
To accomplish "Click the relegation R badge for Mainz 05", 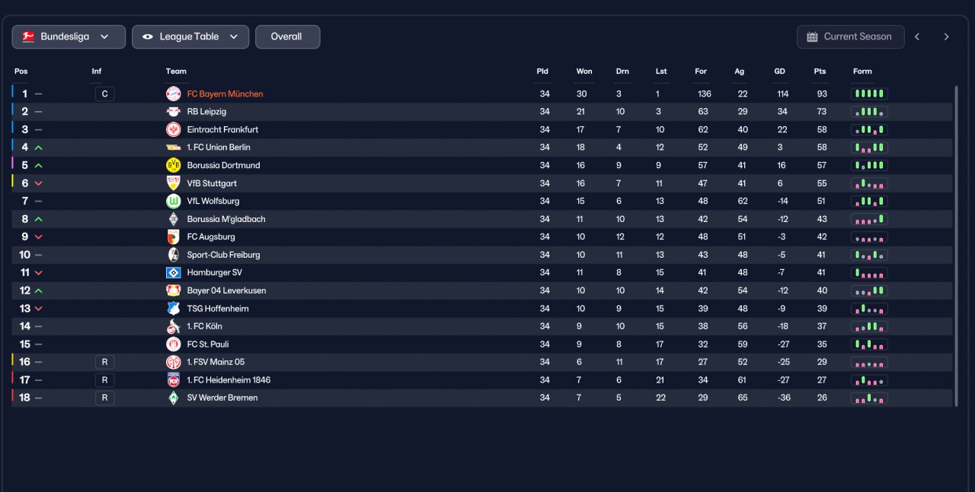I will pyautogui.click(x=104, y=362).
